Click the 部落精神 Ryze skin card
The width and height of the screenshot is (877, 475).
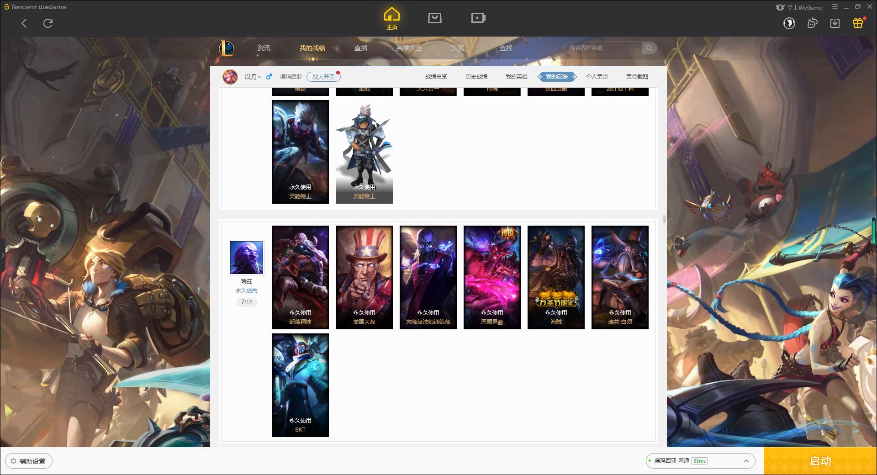click(x=300, y=277)
